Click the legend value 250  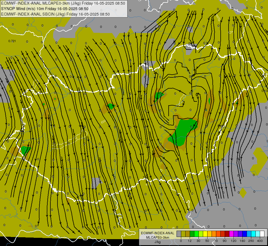(251, 241)
